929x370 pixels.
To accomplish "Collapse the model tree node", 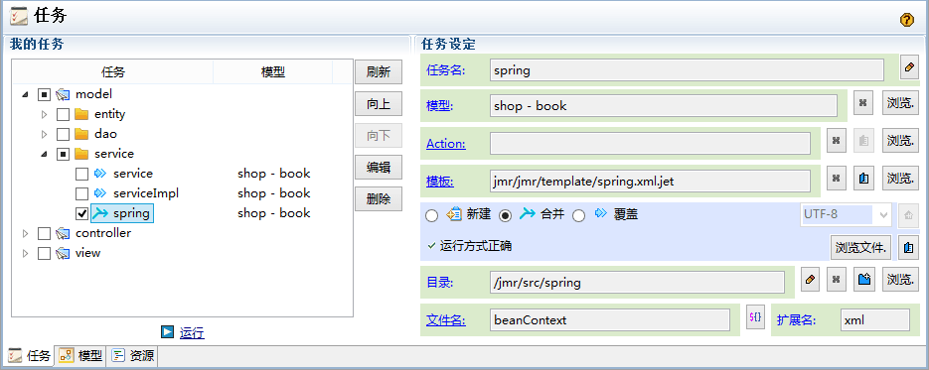I will [25, 94].
